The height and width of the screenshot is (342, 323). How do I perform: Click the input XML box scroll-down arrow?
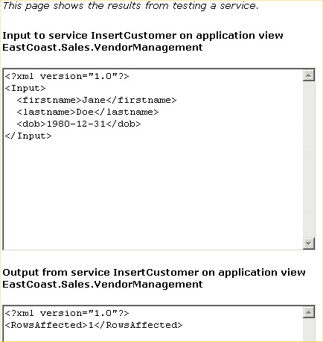[309, 244]
